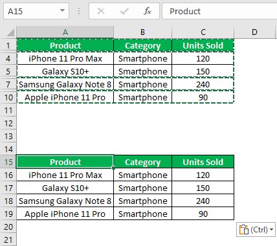Click the Units Sold header in row 15

click(203, 162)
